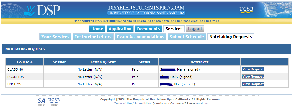294x109 pixels.
Task: Click the email us link
Action: click(202, 103)
